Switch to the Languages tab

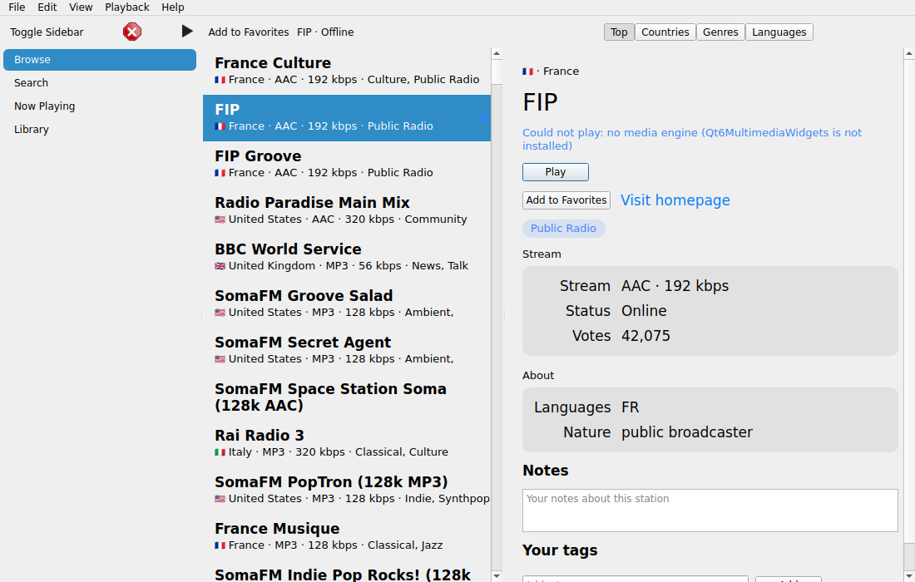tap(779, 32)
